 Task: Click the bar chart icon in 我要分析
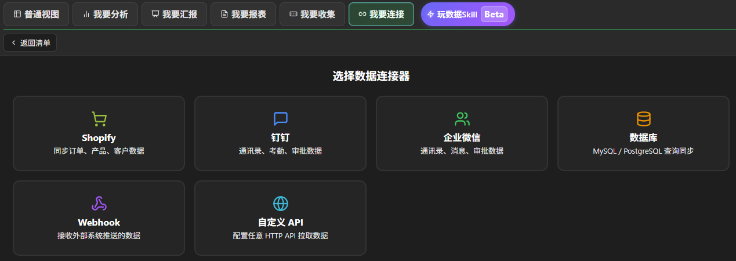tap(86, 14)
